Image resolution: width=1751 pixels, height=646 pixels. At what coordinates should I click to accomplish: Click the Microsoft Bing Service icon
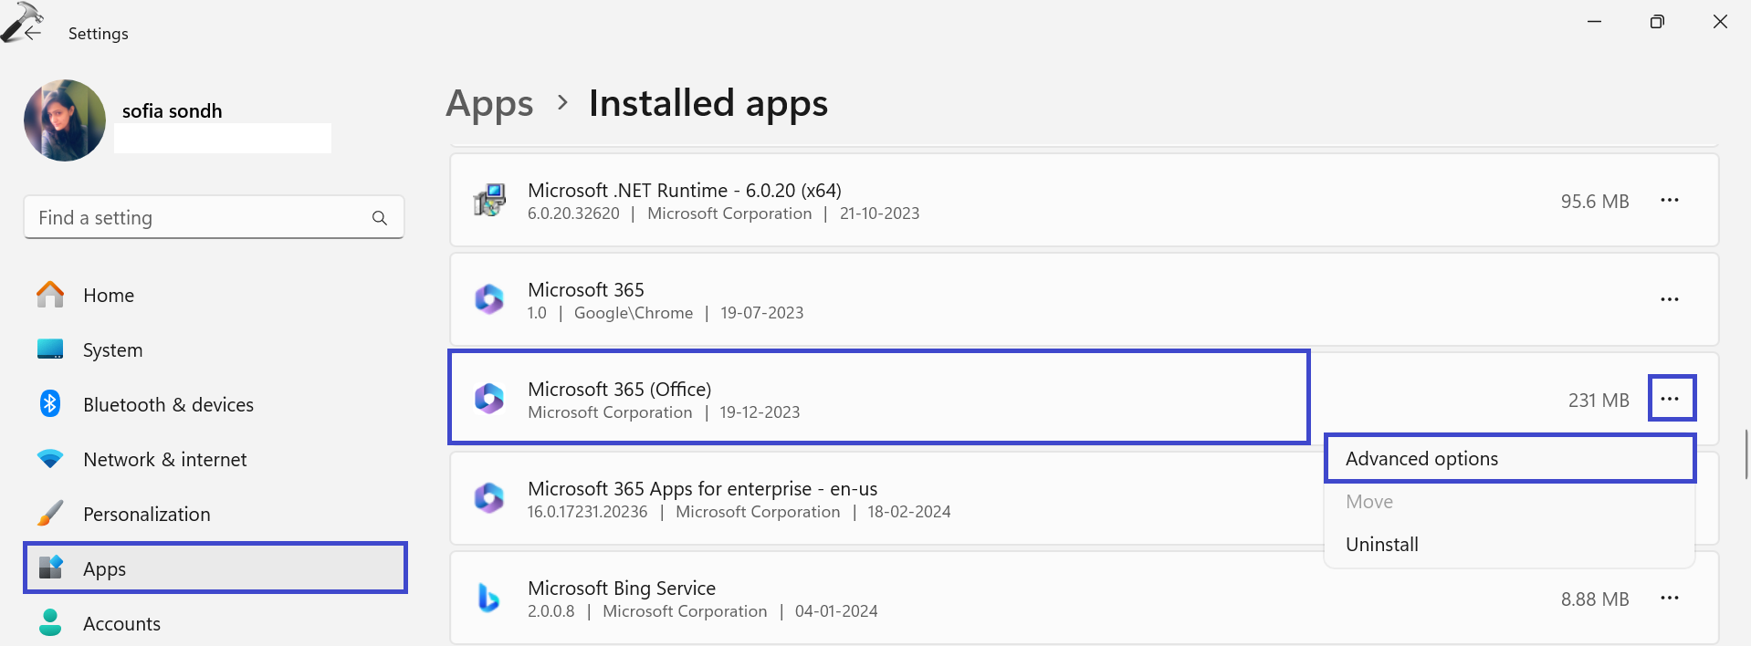click(489, 599)
